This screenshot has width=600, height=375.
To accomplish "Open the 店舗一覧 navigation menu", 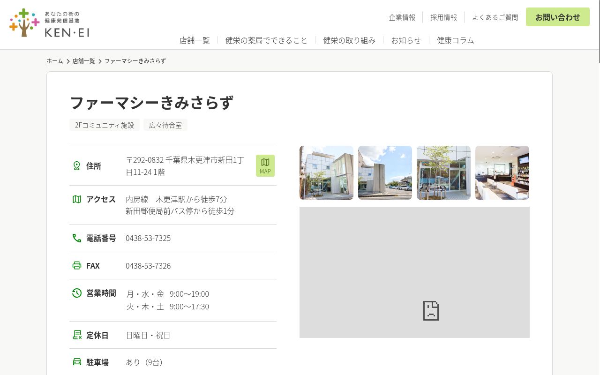I will pyautogui.click(x=195, y=40).
